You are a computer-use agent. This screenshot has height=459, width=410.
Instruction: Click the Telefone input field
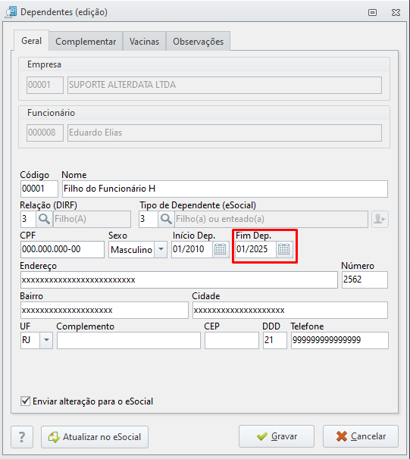pos(340,340)
